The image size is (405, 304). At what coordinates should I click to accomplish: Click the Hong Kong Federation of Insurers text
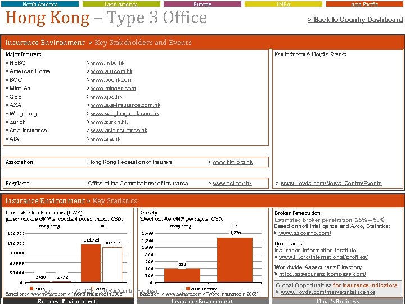pos(130,162)
